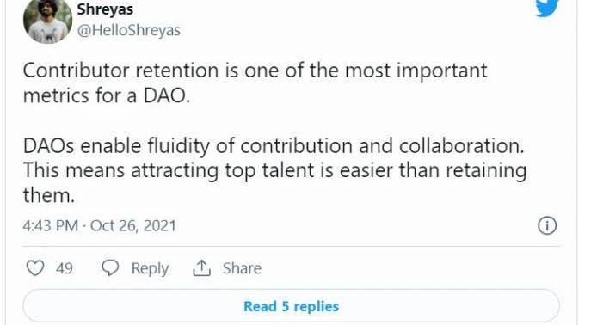The image size is (591, 325).
Task: Click the Oct 26, 2021 date
Action: pos(133,225)
